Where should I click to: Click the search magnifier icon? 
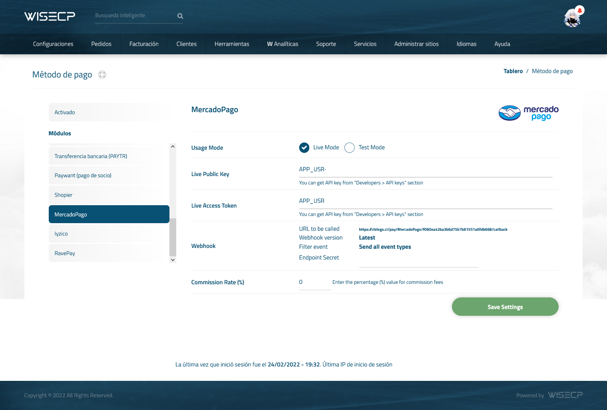click(180, 16)
